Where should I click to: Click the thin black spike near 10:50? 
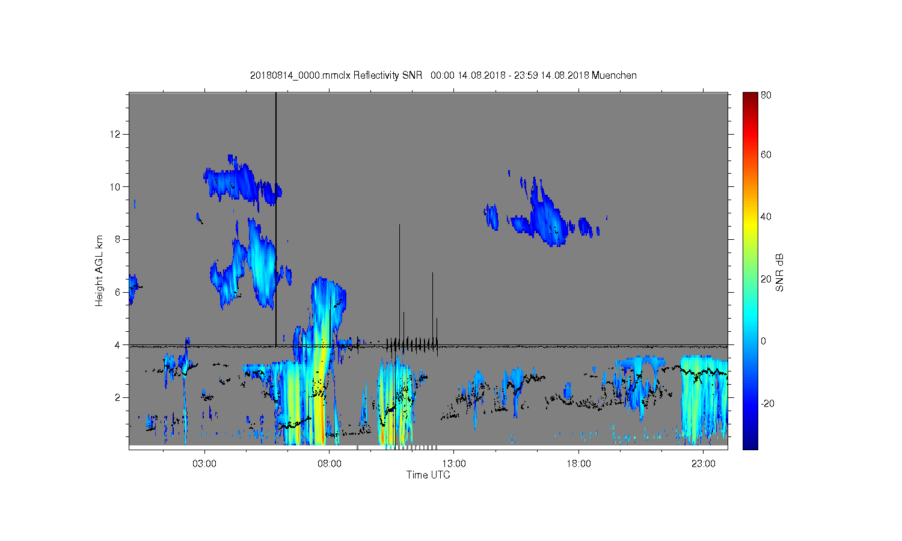click(x=399, y=283)
